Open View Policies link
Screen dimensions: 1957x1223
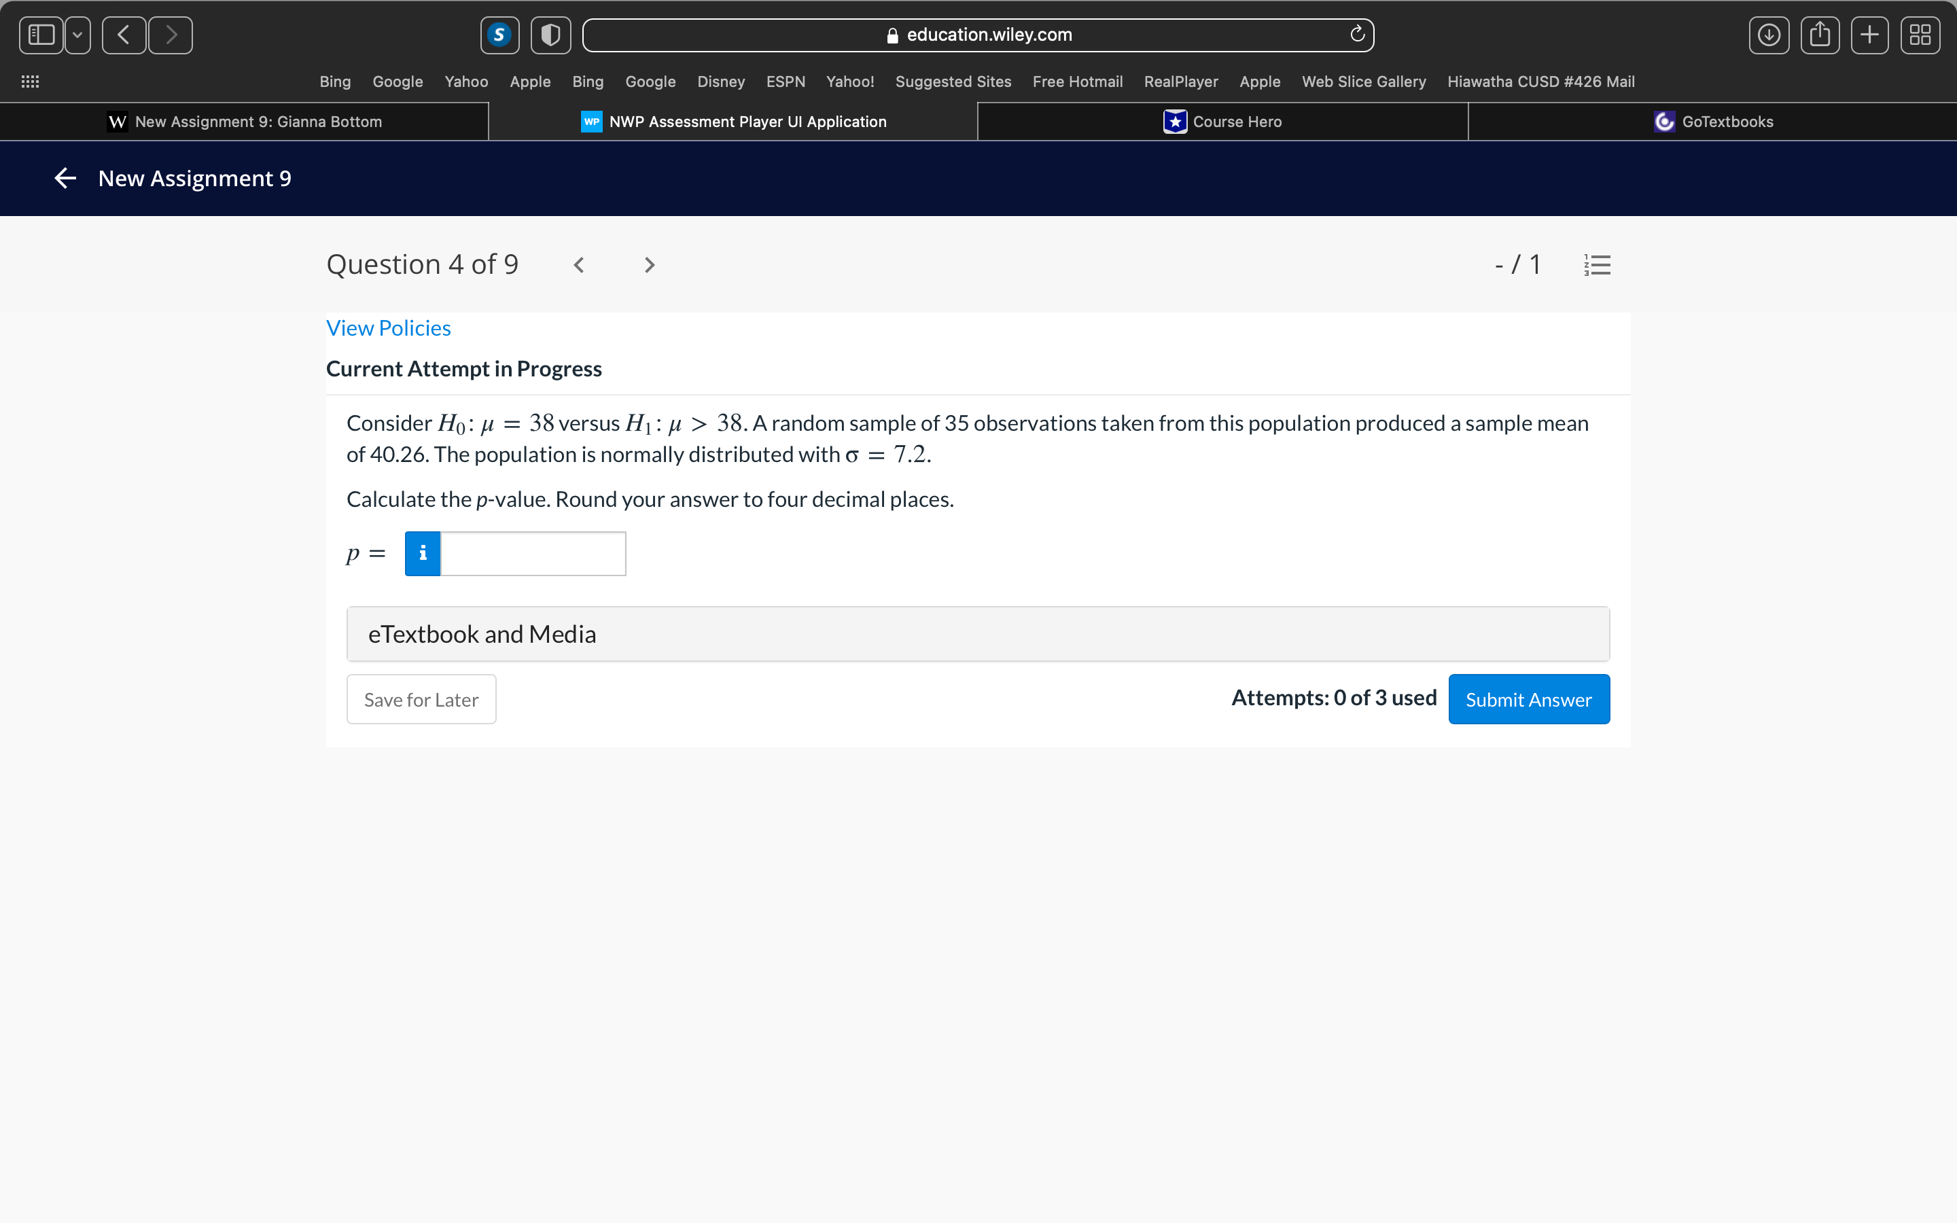[x=388, y=327]
